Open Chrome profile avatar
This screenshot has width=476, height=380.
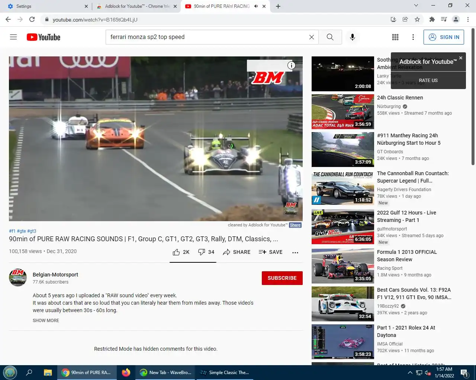point(456,19)
